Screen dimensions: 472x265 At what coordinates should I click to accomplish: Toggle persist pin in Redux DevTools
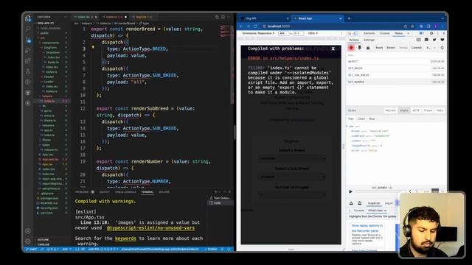(x=359, y=48)
